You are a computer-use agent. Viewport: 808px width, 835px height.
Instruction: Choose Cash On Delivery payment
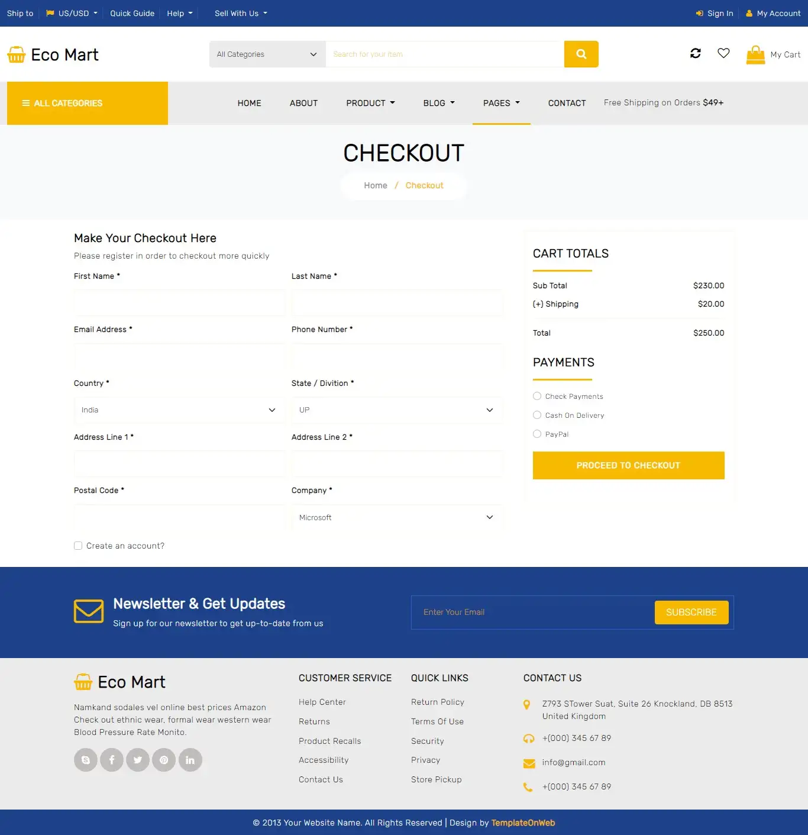click(x=536, y=415)
